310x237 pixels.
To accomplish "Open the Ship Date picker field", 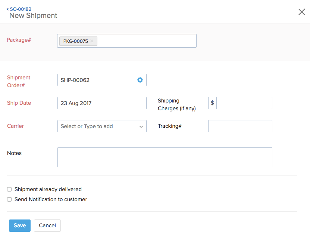I will coord(102,103).
